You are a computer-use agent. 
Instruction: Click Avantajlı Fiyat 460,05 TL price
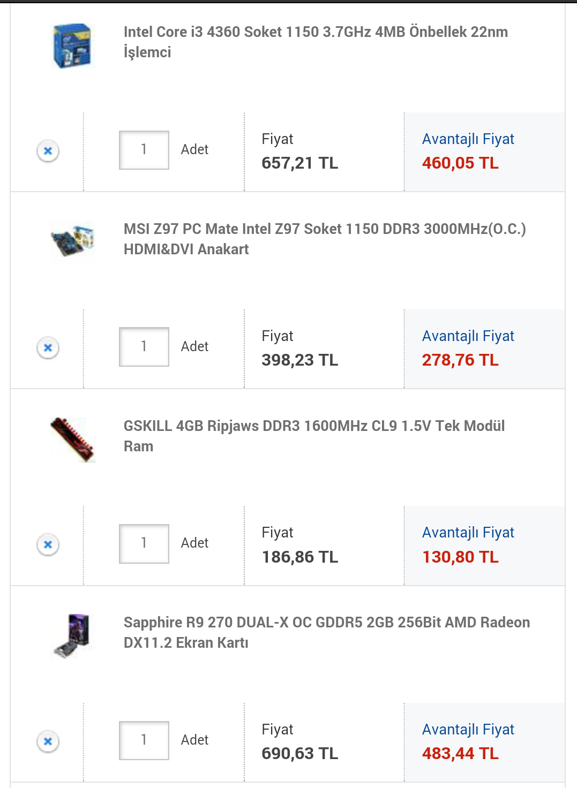(460, 163)
